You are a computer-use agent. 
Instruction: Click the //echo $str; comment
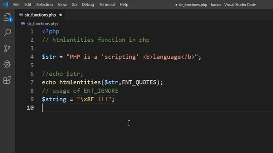(63, 74)
